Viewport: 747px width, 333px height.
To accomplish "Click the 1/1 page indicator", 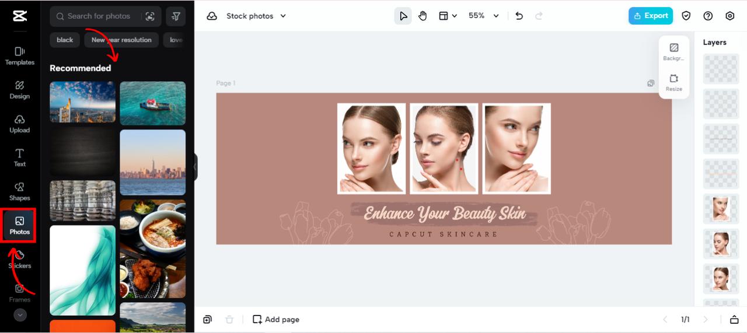I will pyautogui.click(x=685, y=320).
